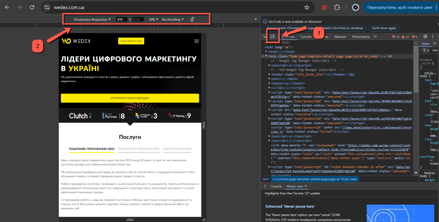This screenshot has width=439, height=222.
Task: Open the drawer three-dot menu beside Console
Action: pos(265,187)
